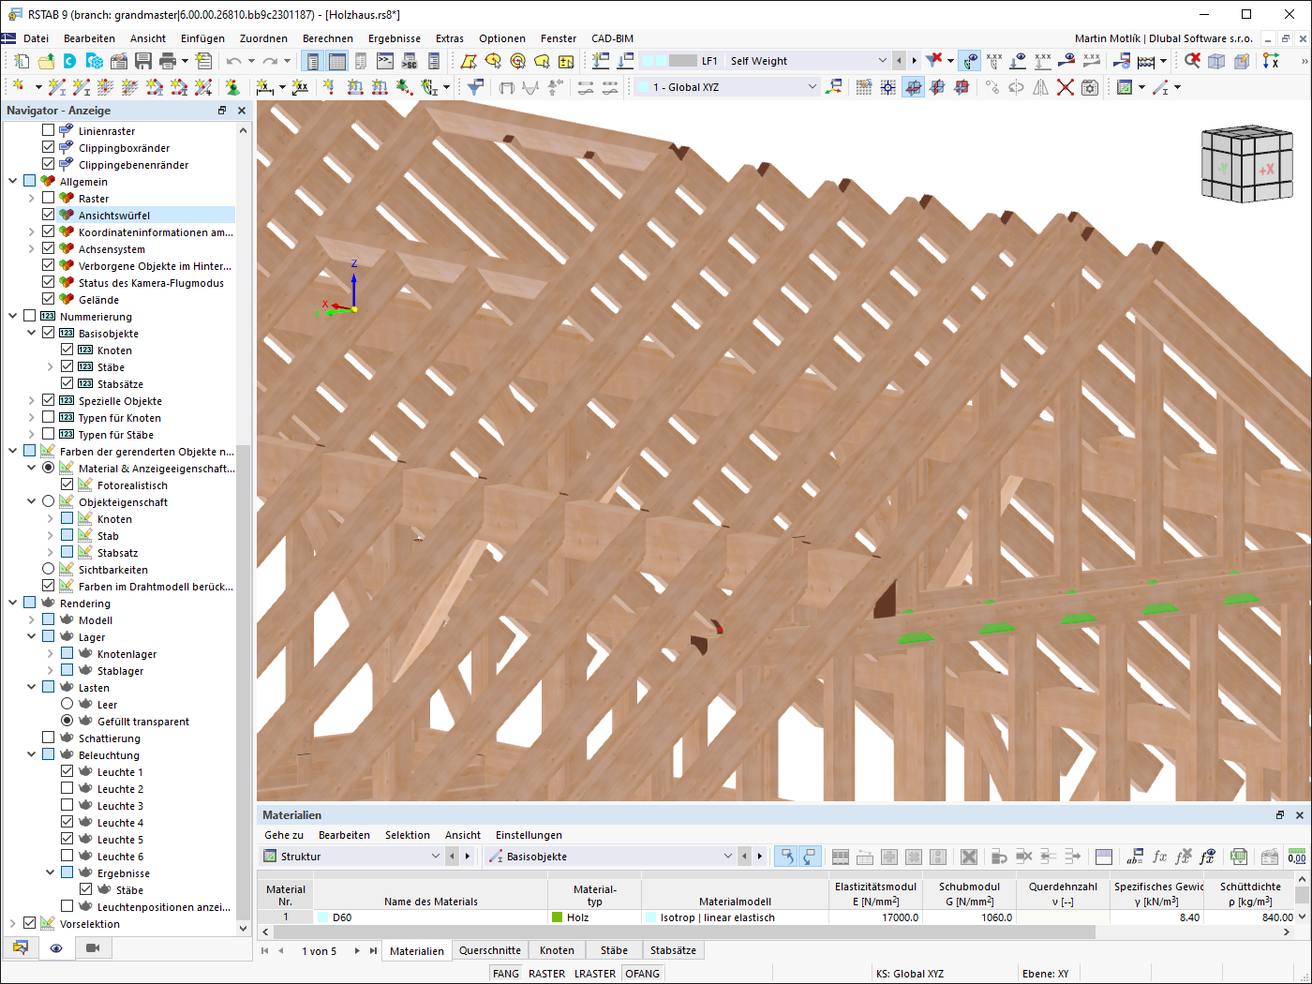Click the dimension line tool icon
The width and height of the screenshot is (1312, 984).
[265, 87]
